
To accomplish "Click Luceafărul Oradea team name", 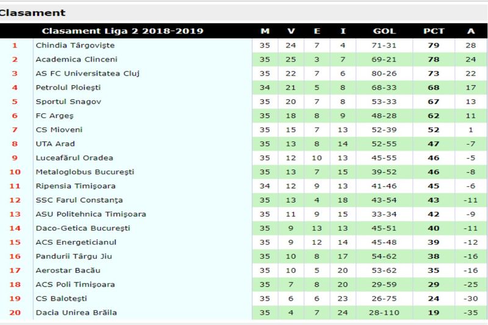I will (74, 158).
